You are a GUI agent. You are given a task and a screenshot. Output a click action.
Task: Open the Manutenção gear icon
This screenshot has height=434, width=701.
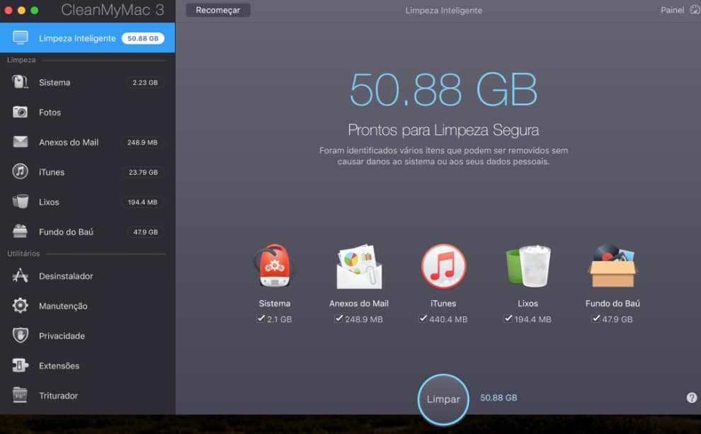(x=20, y=305)
